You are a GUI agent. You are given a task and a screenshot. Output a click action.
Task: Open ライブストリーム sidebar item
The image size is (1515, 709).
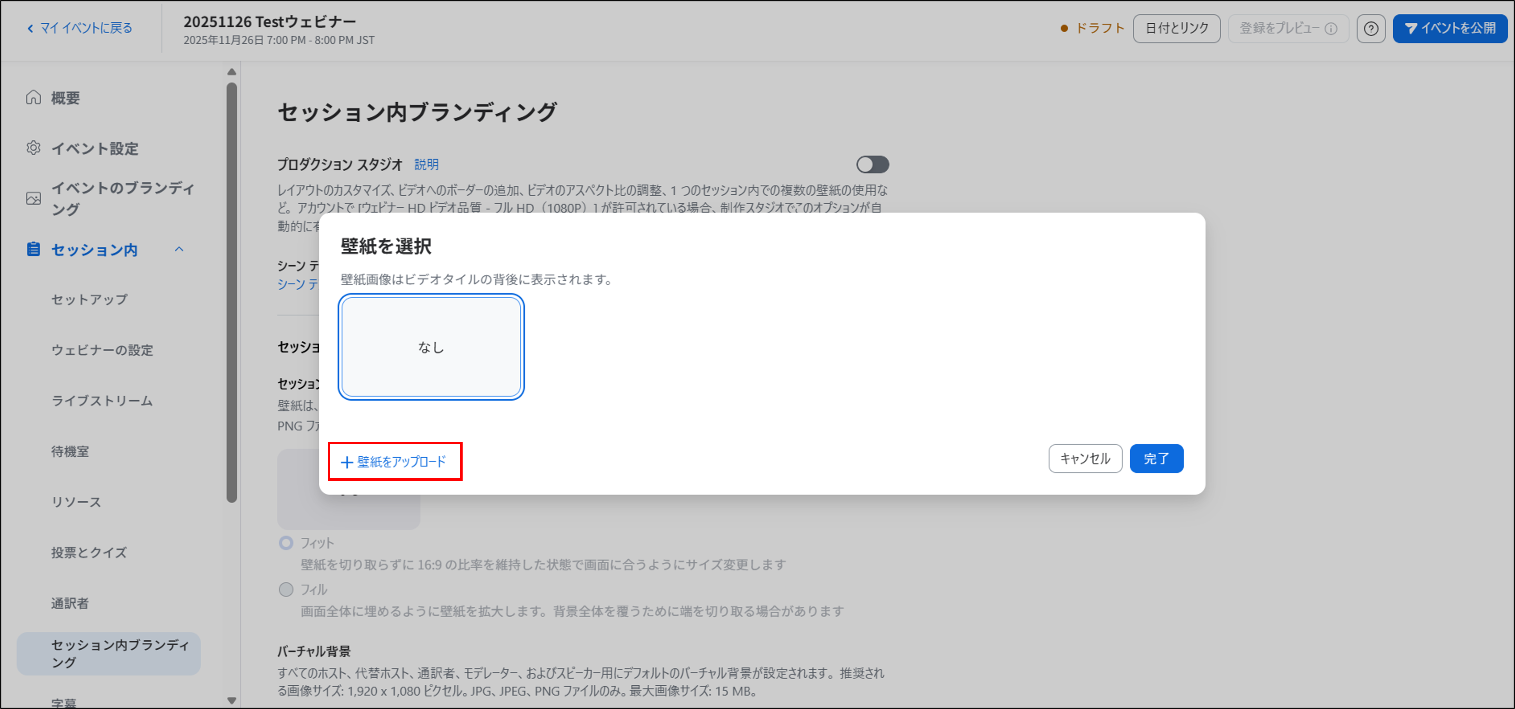102,401
